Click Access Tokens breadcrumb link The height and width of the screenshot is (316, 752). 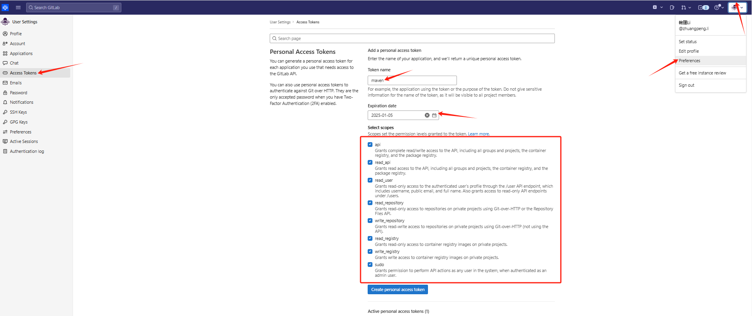(308, 22)
